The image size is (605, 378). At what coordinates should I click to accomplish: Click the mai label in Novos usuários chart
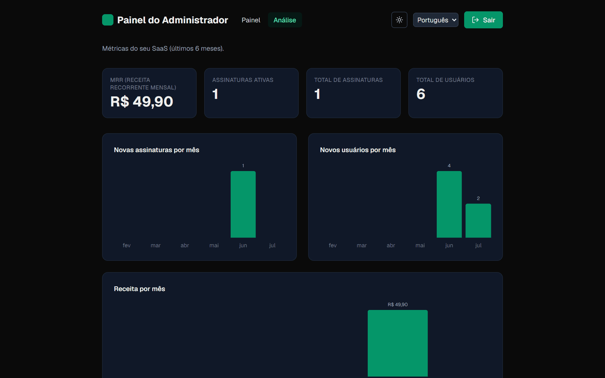(x=420, y=245)
